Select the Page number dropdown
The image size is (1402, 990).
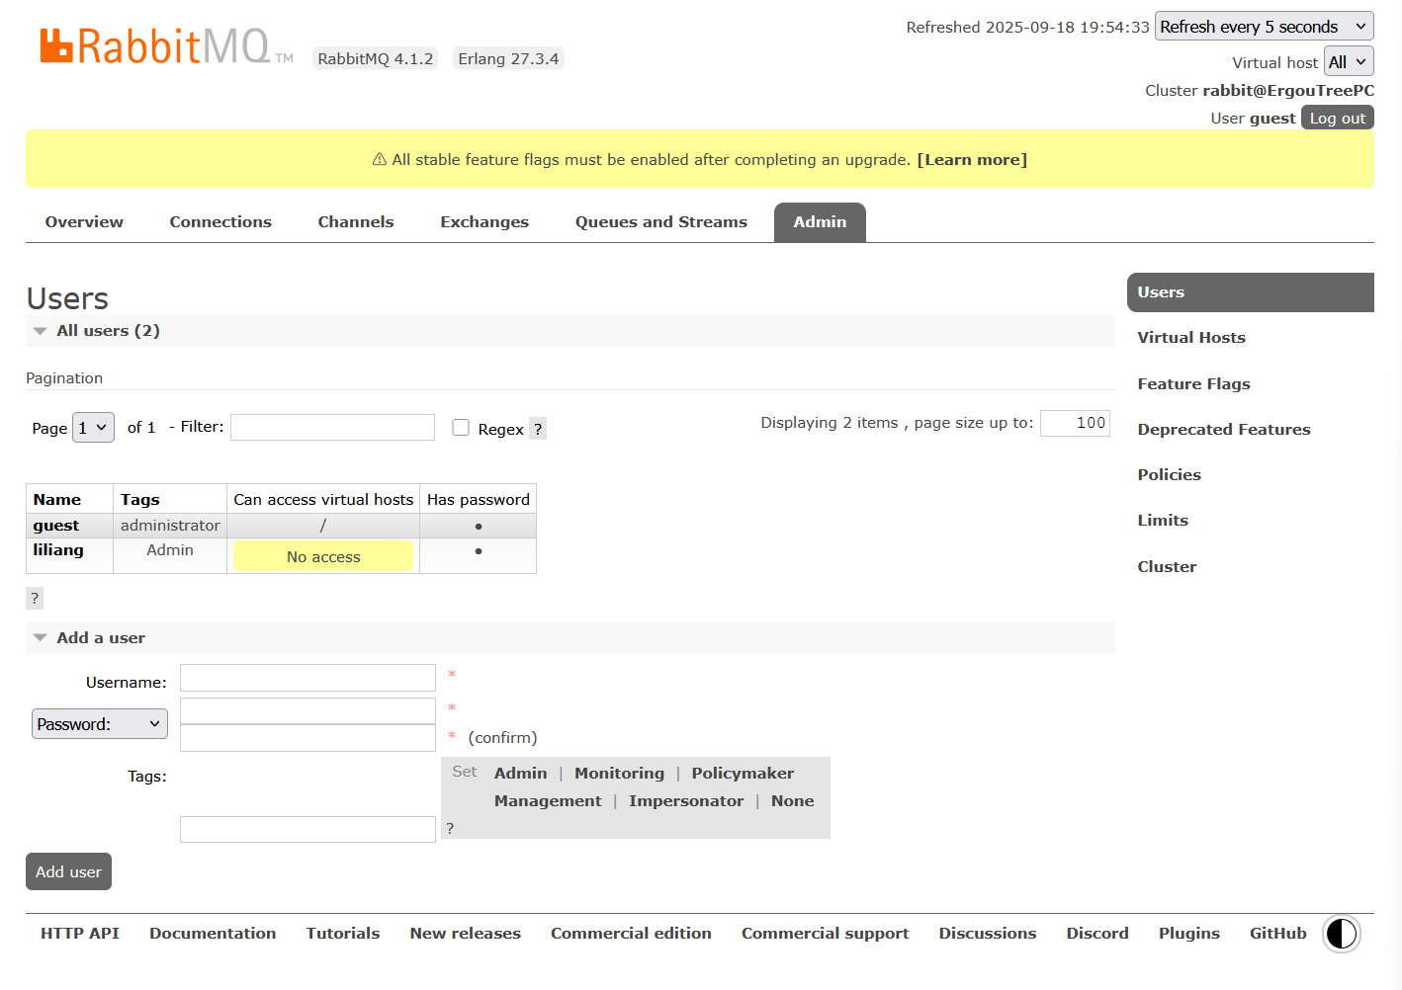93,428
